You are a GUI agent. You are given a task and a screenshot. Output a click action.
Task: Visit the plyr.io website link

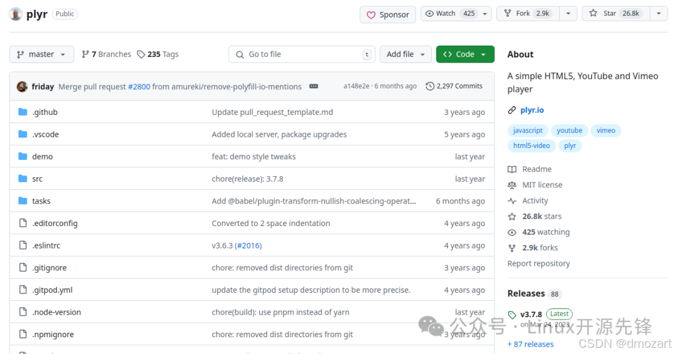point(532,110)
